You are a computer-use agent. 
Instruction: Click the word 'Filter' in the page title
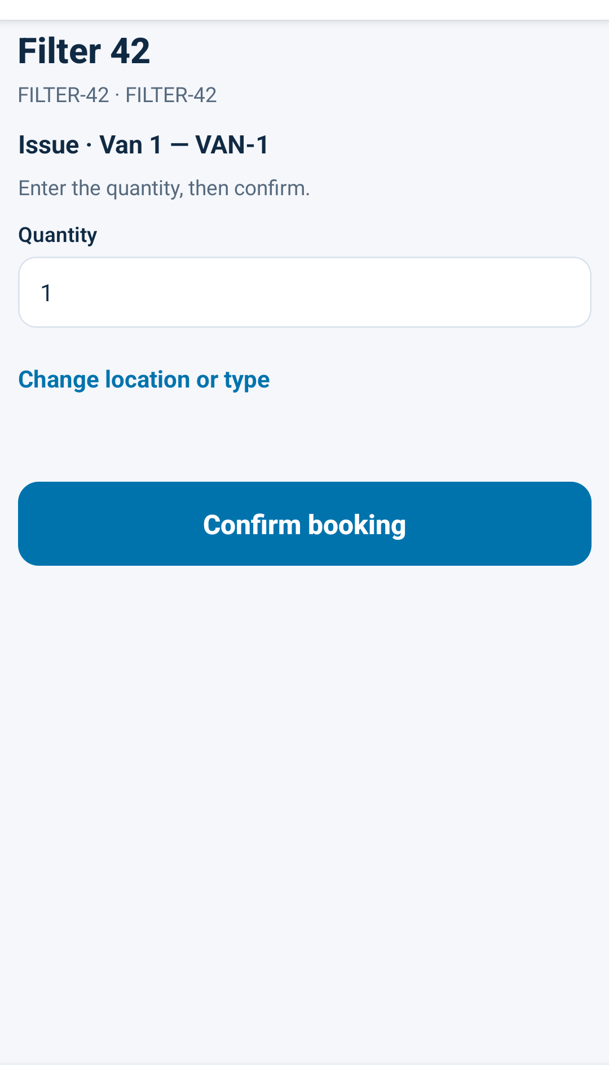pyautogui.click(x=60, y=51)
